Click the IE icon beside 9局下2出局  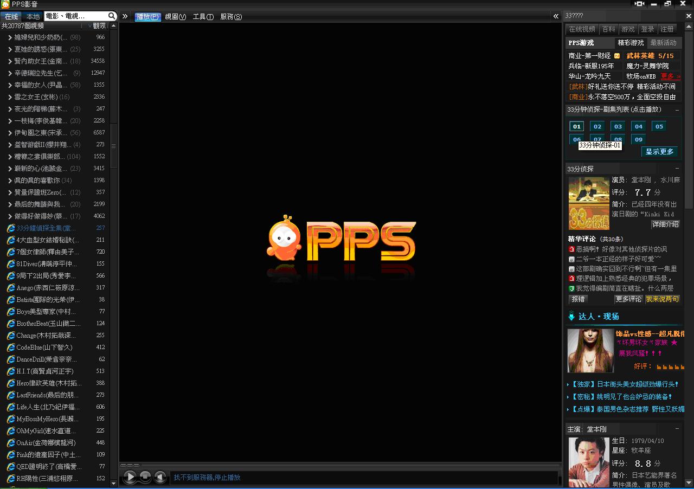11,276
